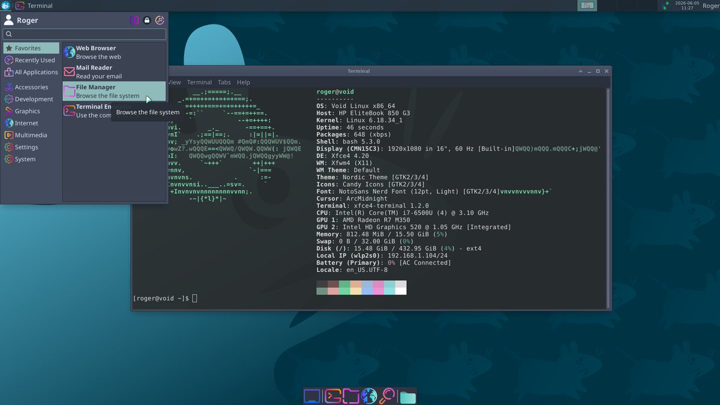The image size is (720, 405).
Task: Click the pink color block in terminal palette
Action: coord(378,291)
